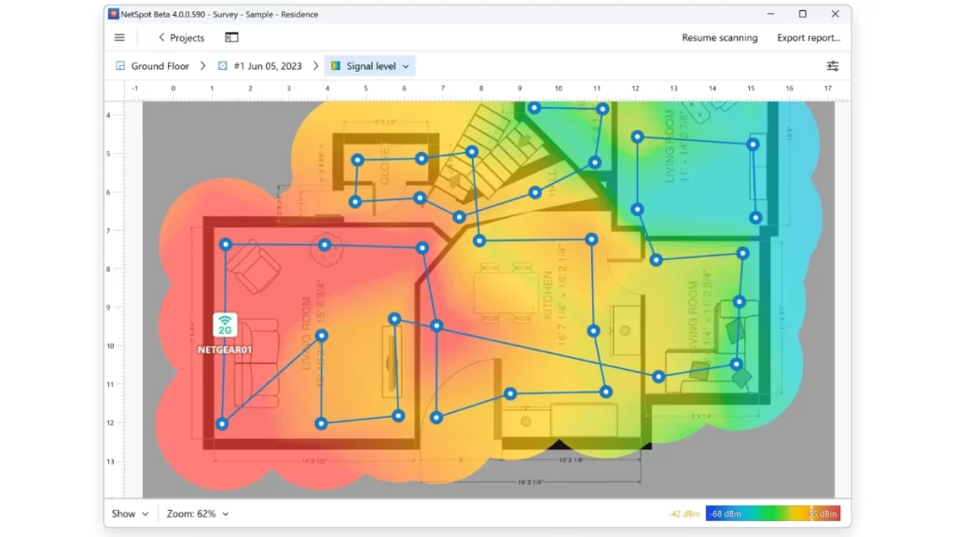Screen dimensions: 955x537
Task: Select a measurement point near the kitchen
Action: [x=593, y=330]
